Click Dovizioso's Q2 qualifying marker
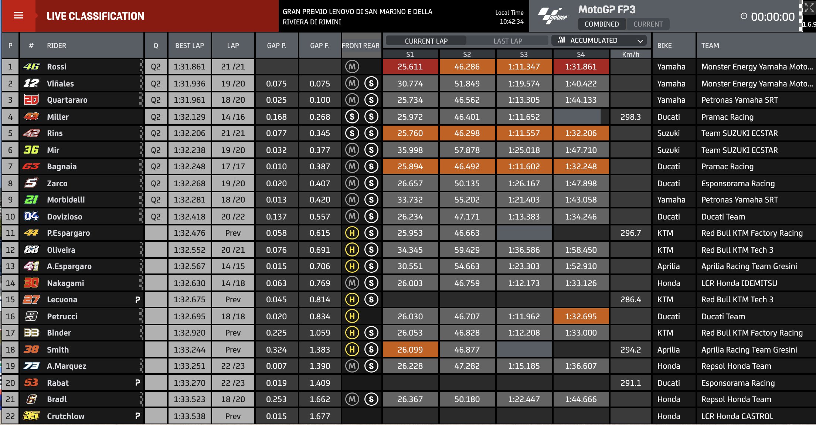Viewport: 816px width, 425px height. (x=156, y=217)
